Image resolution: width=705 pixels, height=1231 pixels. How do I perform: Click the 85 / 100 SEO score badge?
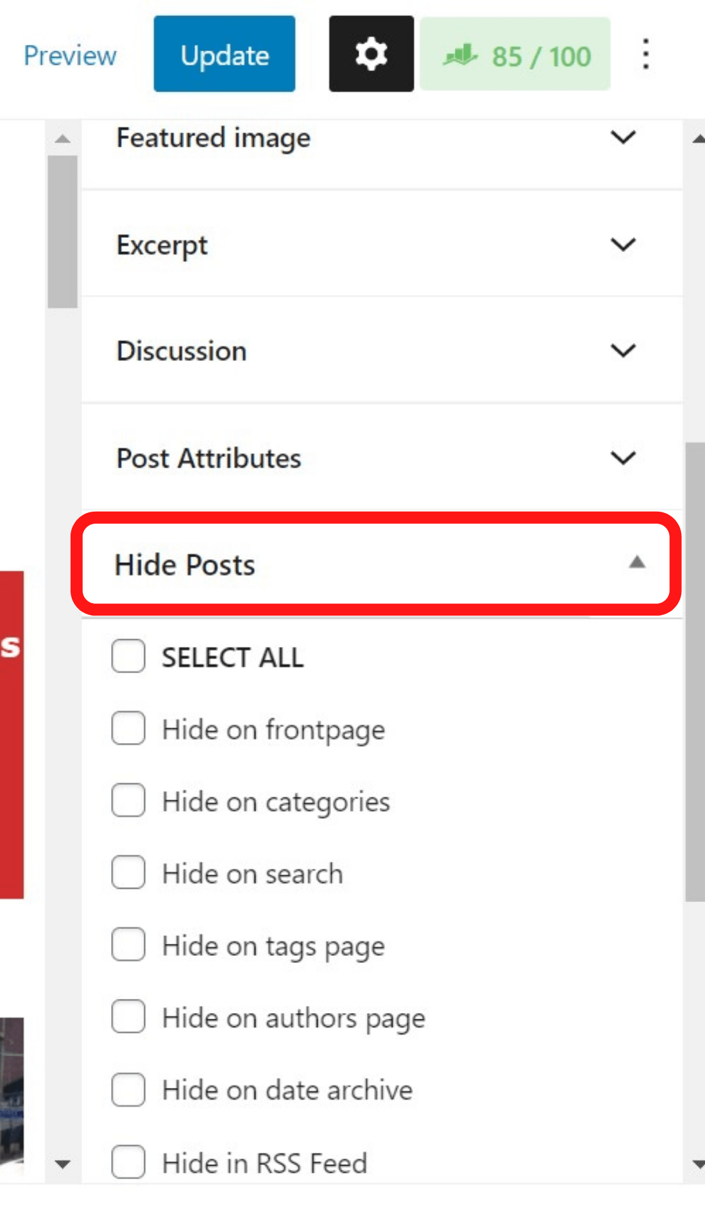click(515, 54)
